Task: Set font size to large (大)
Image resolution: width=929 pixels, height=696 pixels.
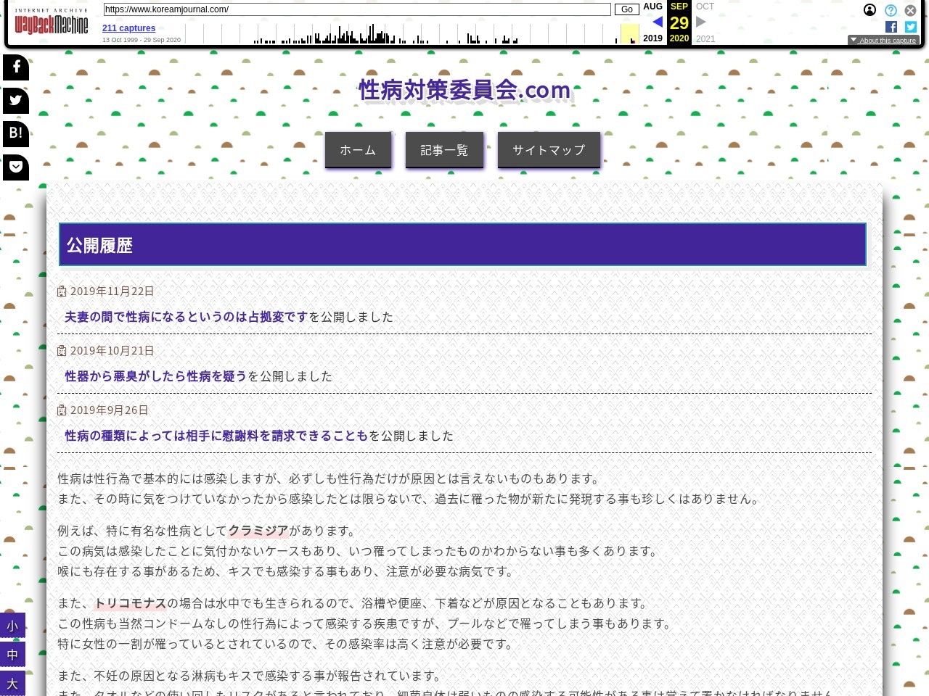Action: tap(12, 684)
